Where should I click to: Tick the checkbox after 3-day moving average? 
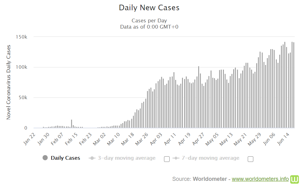point(167,159)
